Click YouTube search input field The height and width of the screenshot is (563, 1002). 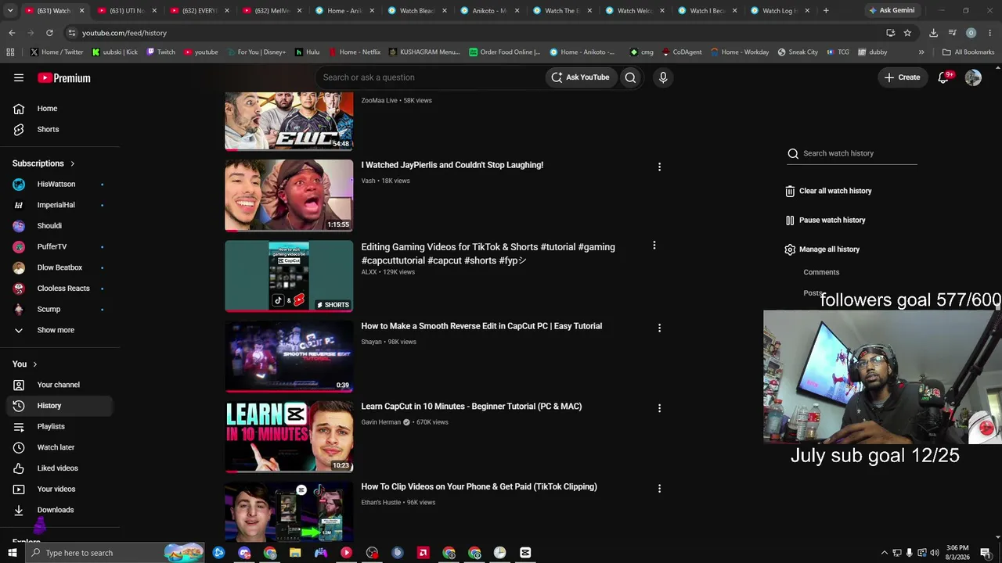(431, 77)
